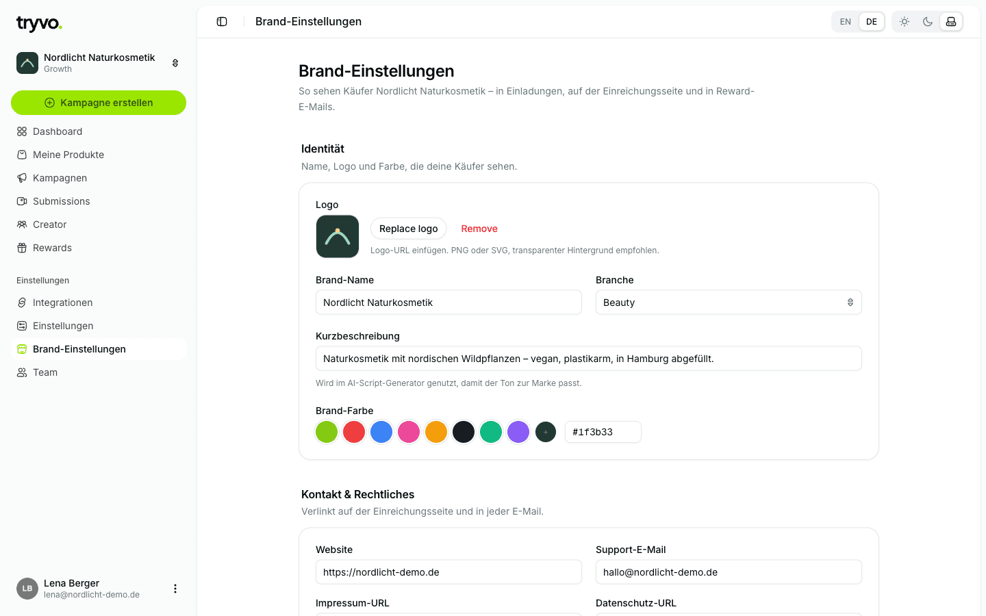Viewport: 986px width, 616px height.
Task: Toggle the sidebar panel icon
Action: click(222, 22)
